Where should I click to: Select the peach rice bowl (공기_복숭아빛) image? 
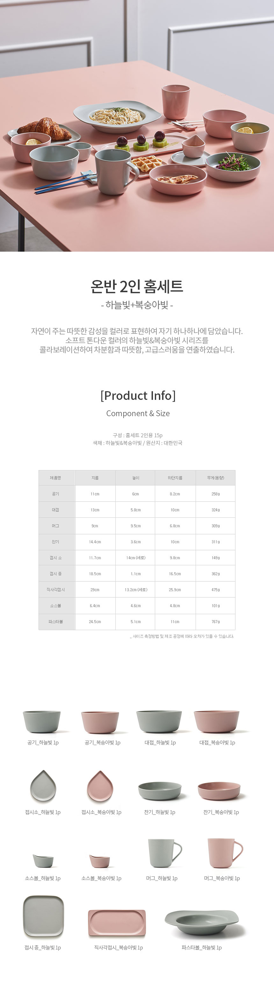coord(100,723)
